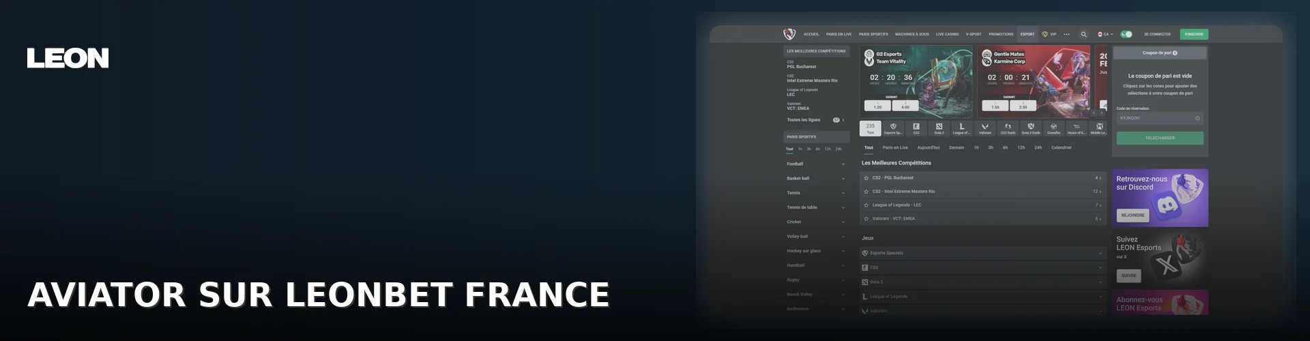Click the green Télécharger button
This screenshot has height=341, width=1310.
coord(1160,138)
